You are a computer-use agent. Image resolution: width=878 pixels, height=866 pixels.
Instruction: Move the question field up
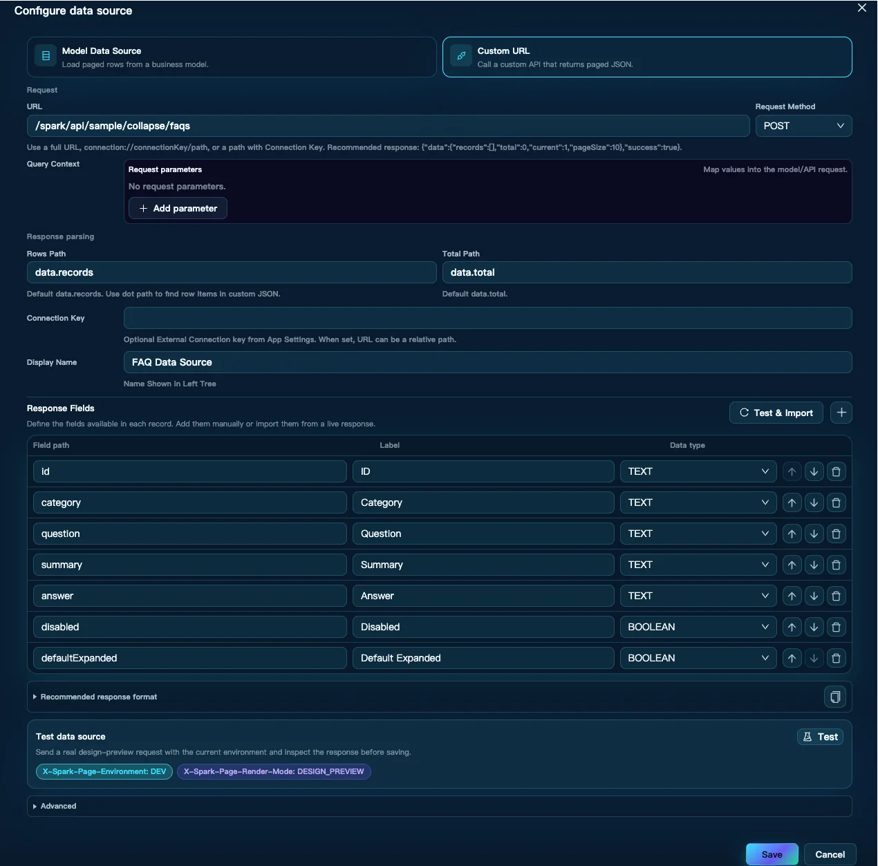coord(792,534)
